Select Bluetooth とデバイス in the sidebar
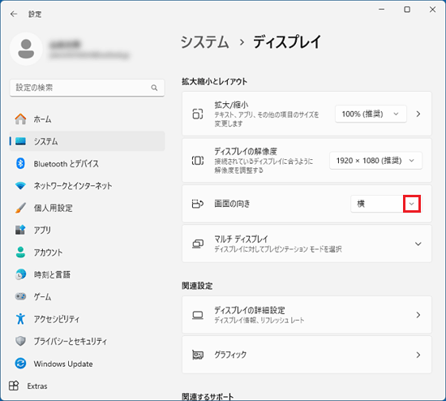 (88, 163)
